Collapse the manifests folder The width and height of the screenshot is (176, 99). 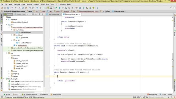(7, 20)
